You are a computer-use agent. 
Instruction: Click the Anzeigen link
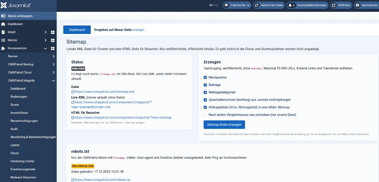pyautogui.click(x=138, y=30)
